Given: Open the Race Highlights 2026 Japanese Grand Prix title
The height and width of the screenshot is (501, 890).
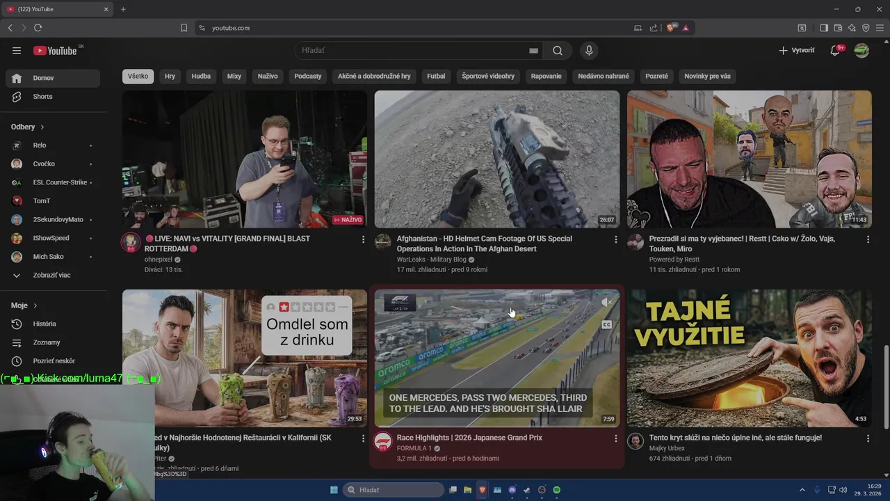Looking at the screenshot, I should [x=469, y=438].
